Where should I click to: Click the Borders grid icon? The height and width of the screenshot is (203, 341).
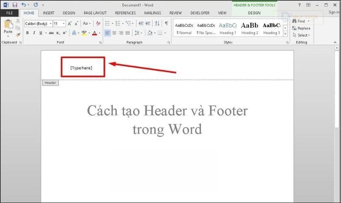160,33
